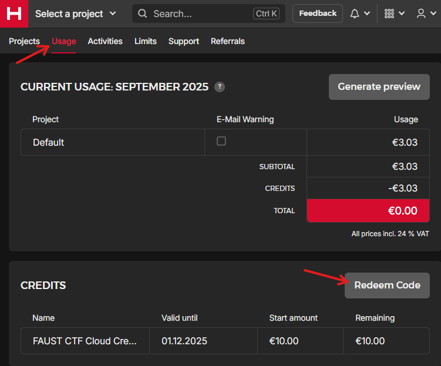
Task: Focus the Search input field
Action: (x=200, y=14)
